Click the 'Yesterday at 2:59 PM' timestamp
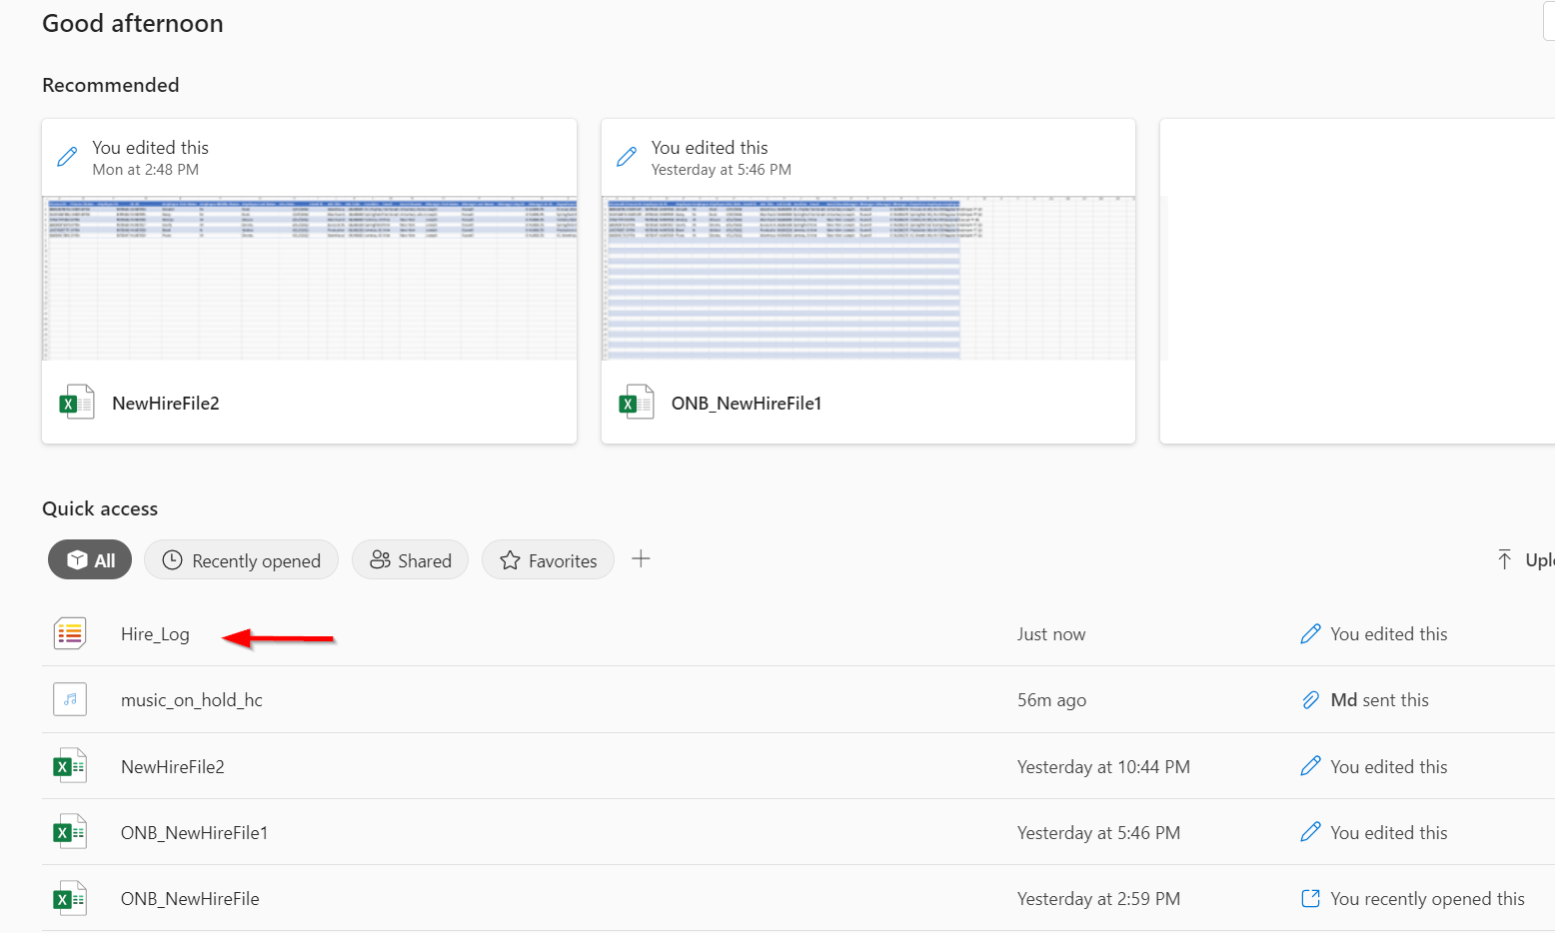Viewport: 1555px width, 933px height. coord(1098,899)
